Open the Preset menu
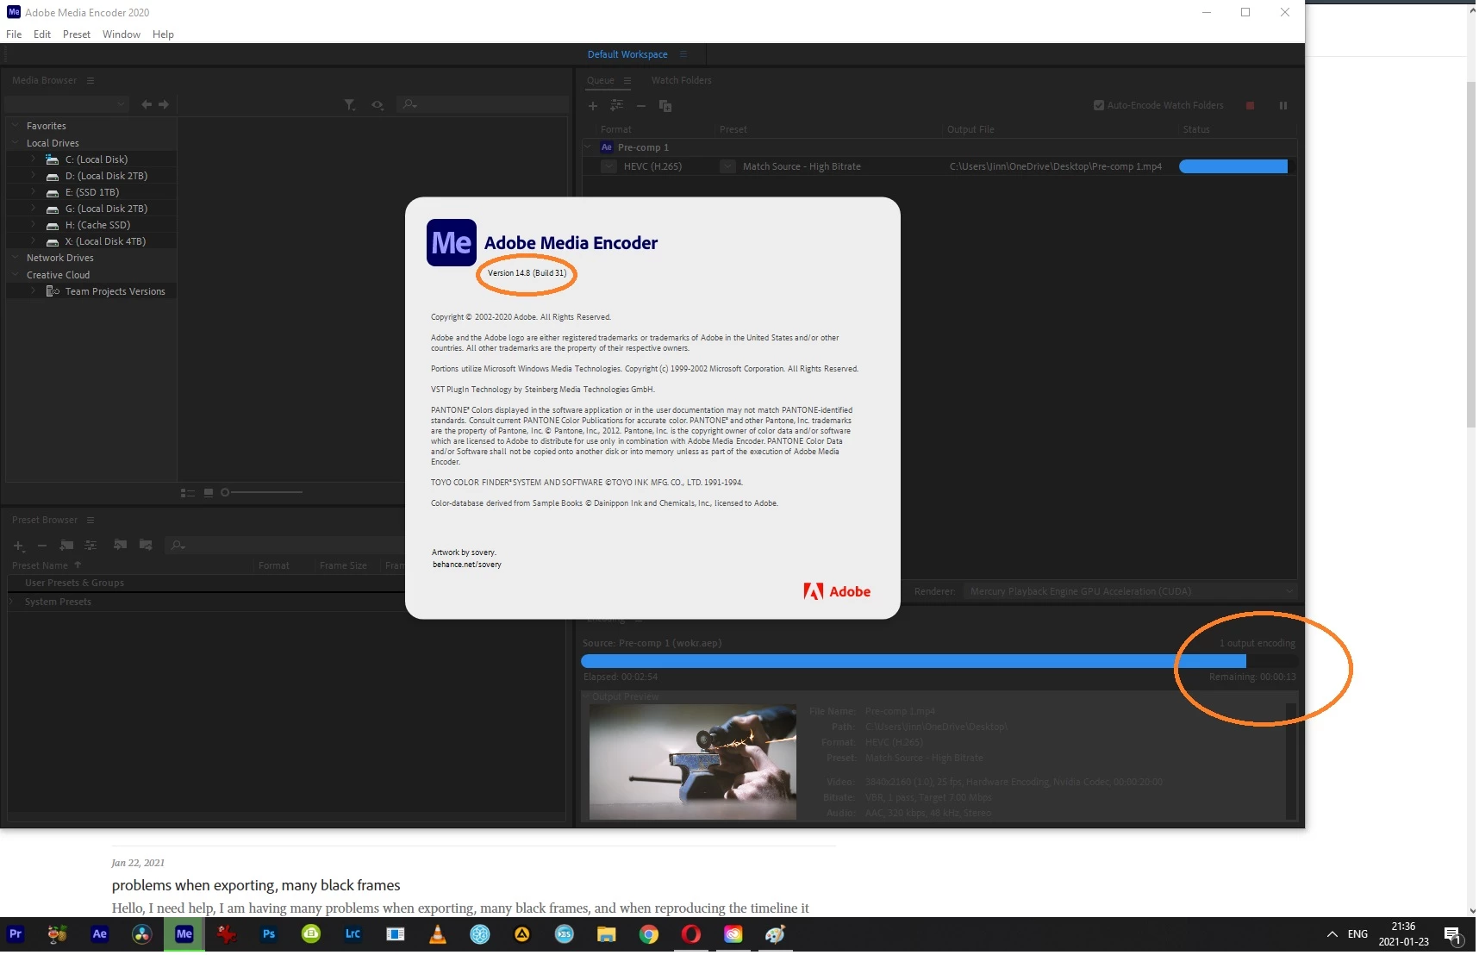 [77, 34]
